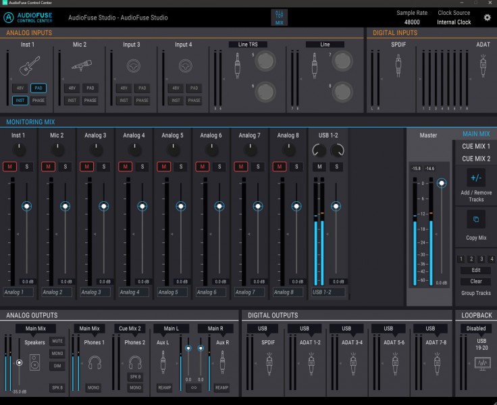Click the SPDIF input connector icon
This screenshot has width=497, height=405.
pyautogui.click(x=398, y=65)
